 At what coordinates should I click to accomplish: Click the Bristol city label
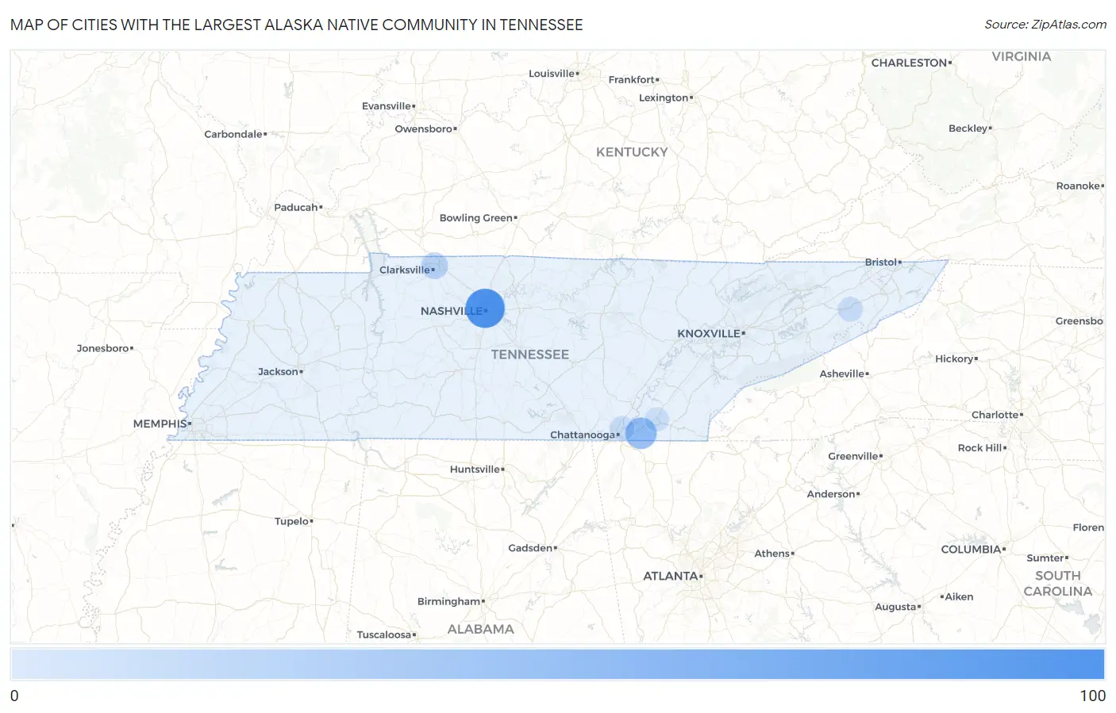(880, 263)
